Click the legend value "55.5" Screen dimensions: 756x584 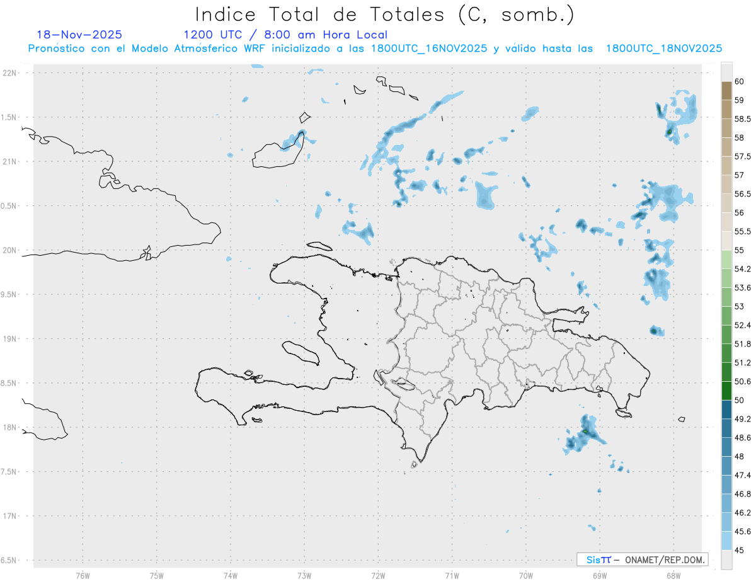[743, 231]
